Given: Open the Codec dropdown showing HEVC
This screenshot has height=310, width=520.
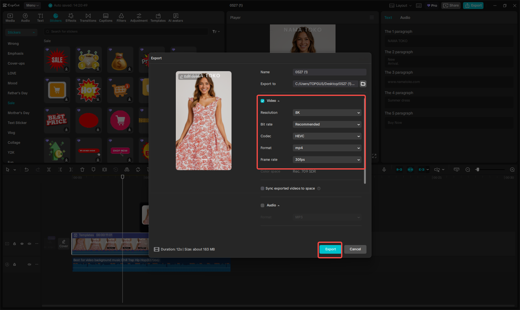Looking at the screenshot, I should point(327,136).
